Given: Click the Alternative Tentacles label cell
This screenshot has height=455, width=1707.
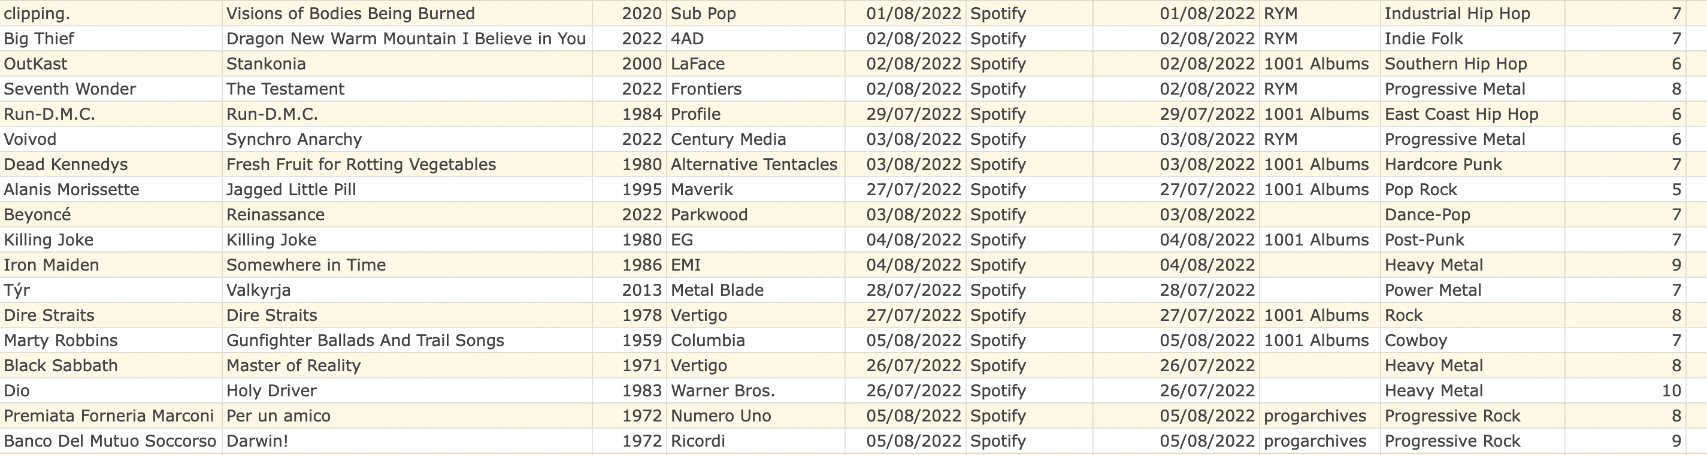Looking at the screenshot, I should [753, 164].
